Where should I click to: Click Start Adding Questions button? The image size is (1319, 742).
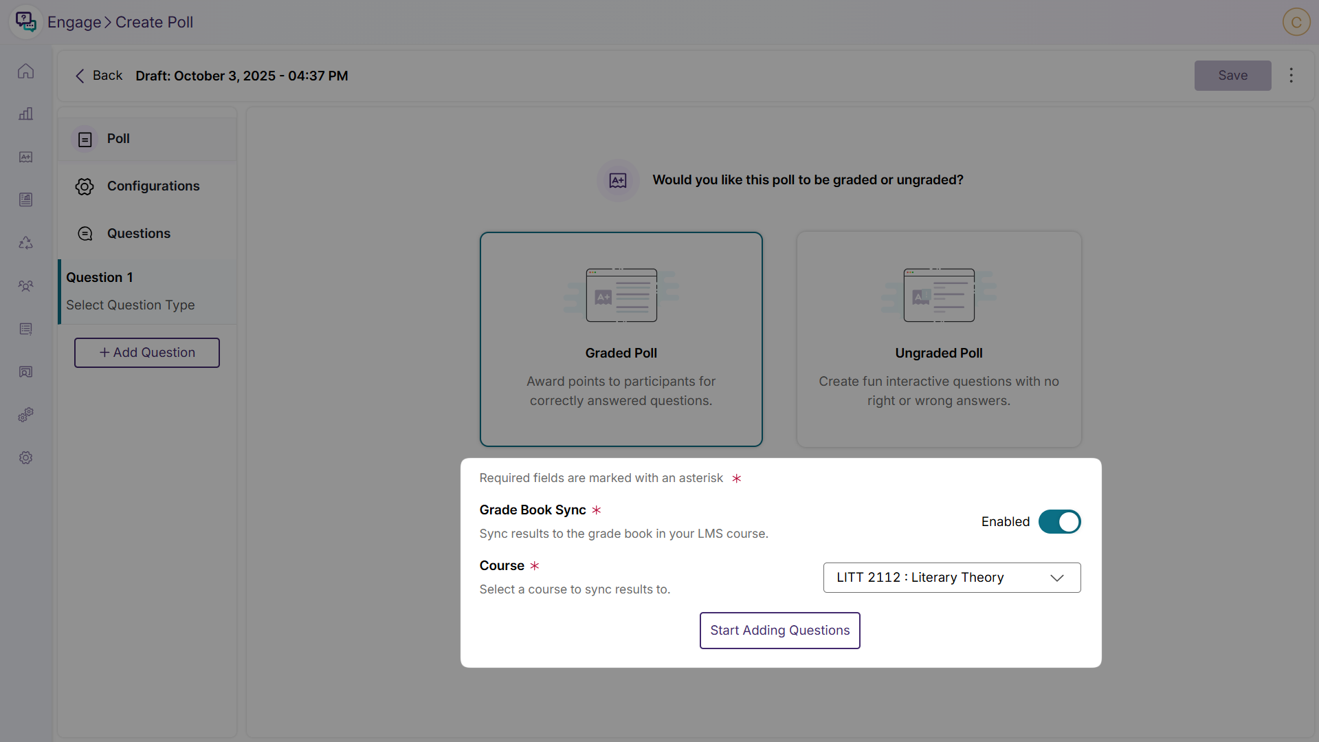tap(779, 631)
